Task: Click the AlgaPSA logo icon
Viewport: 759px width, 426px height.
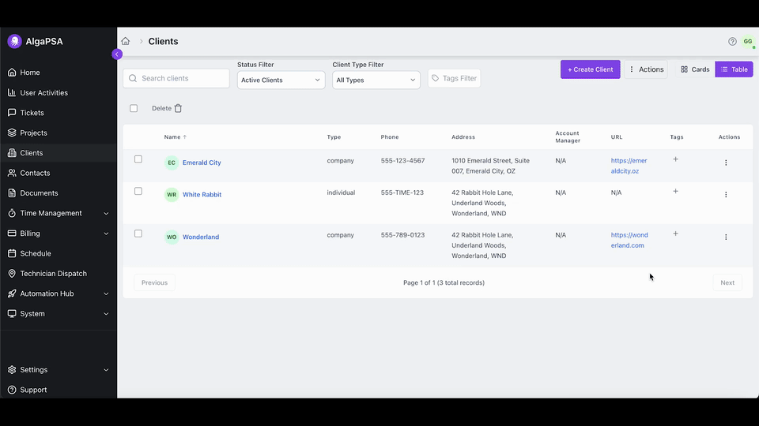Action: (x=14, y=41)
